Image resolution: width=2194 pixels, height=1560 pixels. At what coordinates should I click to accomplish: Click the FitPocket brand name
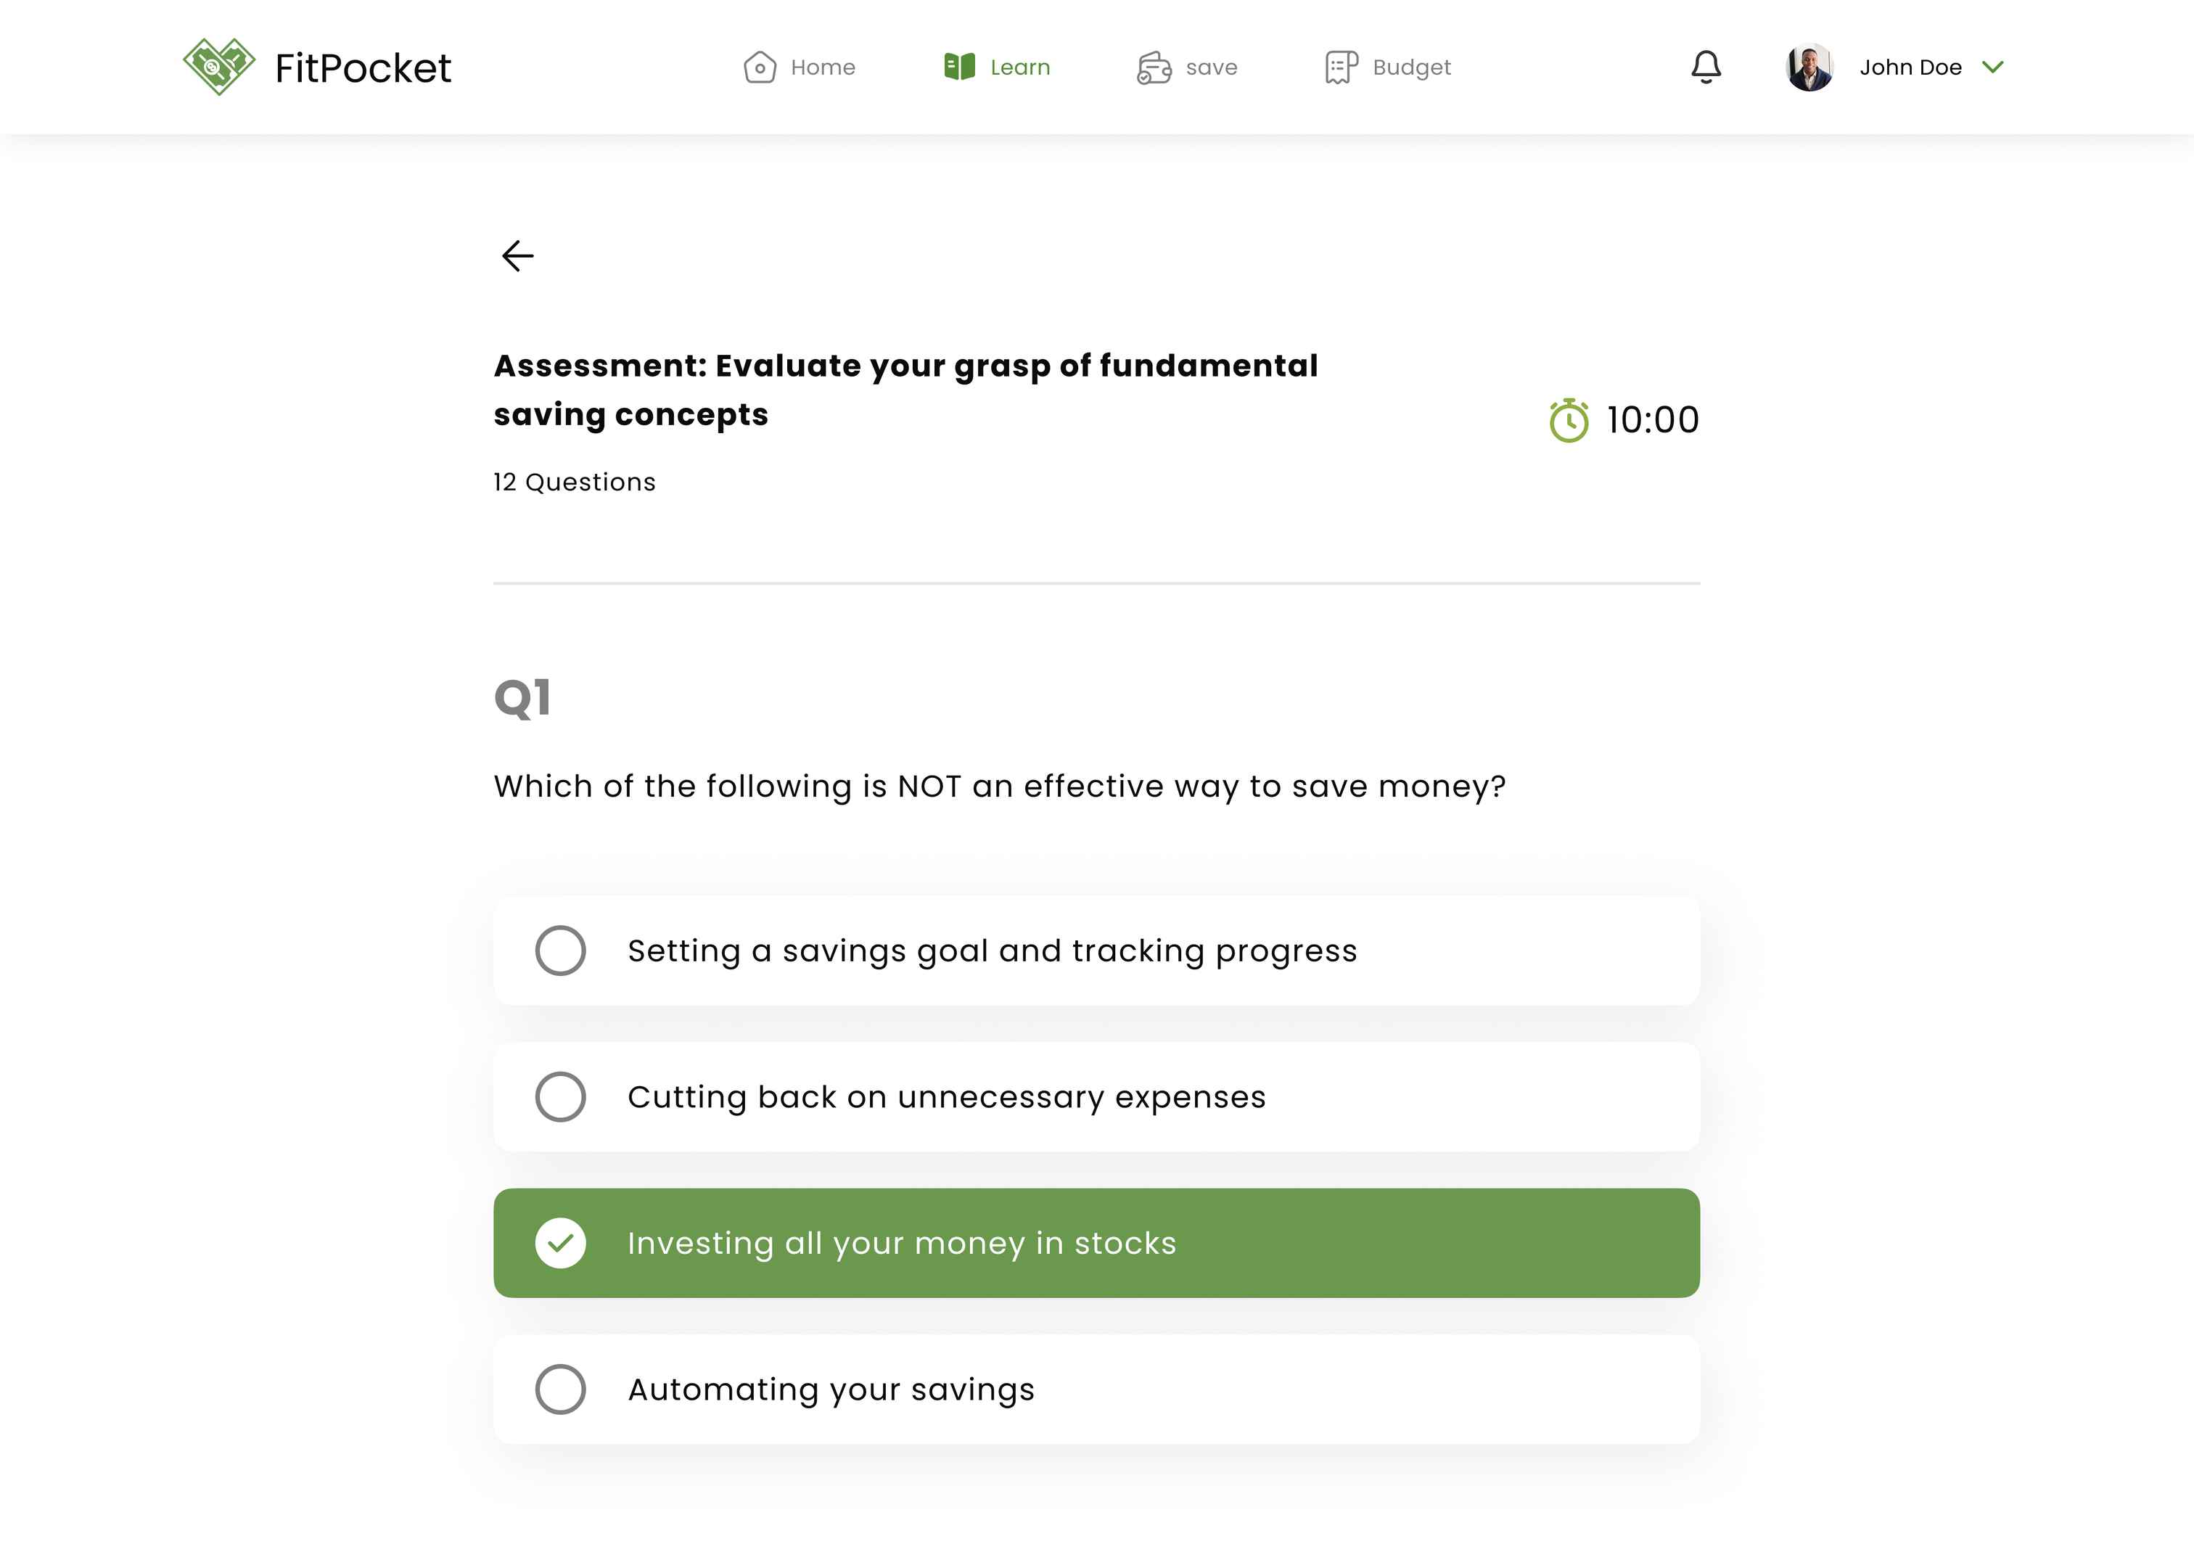[363, 68]
